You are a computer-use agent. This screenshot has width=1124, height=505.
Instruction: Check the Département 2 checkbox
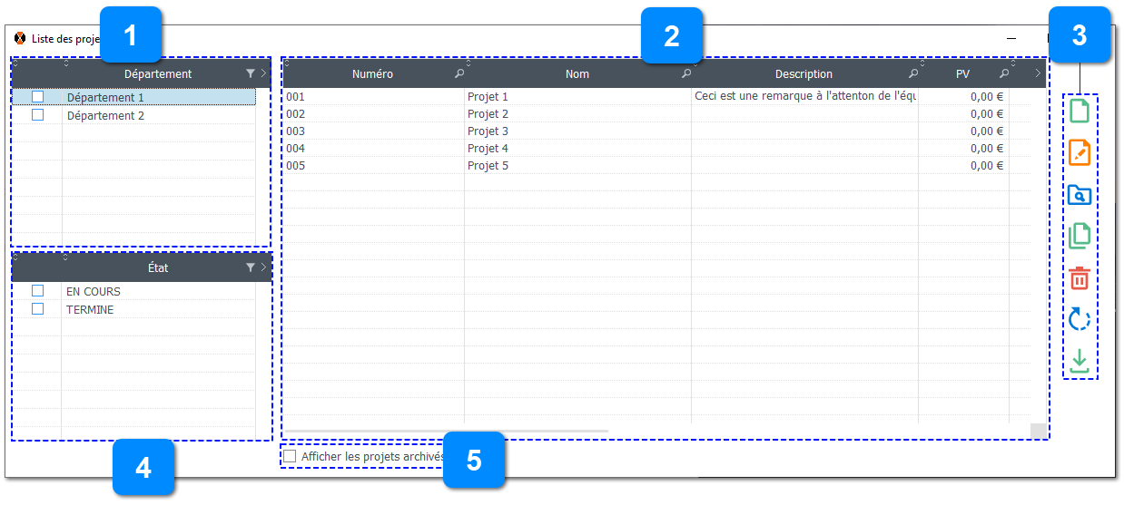[37, 115]
